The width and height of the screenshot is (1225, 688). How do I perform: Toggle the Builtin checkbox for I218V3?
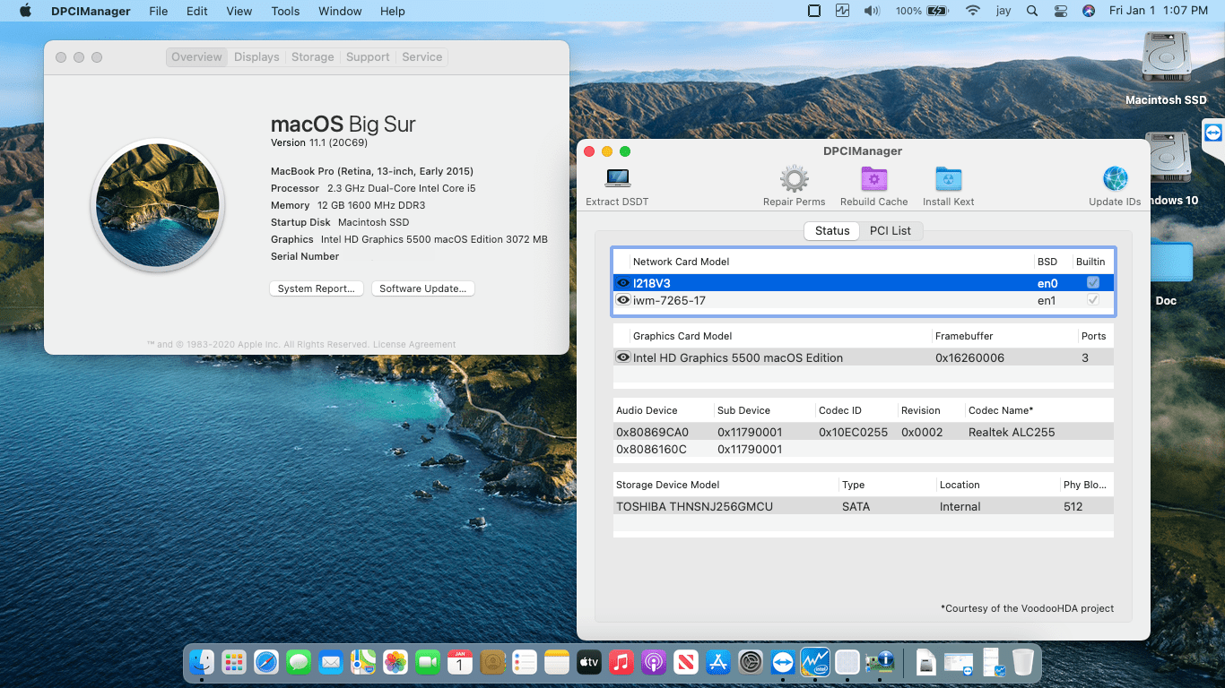pyautogui.click(x=1093, y=282)
